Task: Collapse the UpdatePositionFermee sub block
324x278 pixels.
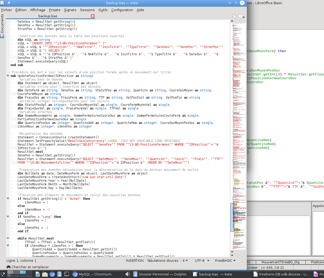Action: pyautogui.click(x=8, y=76)
